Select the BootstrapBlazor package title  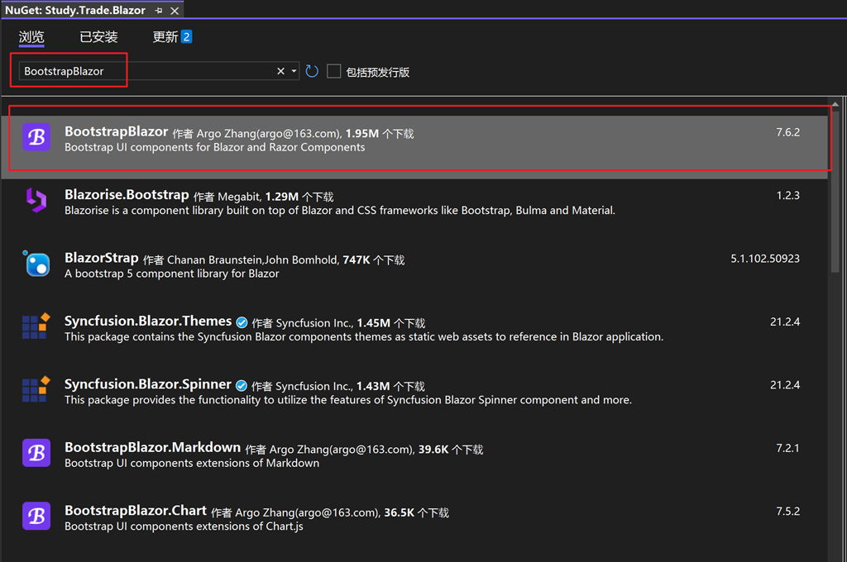116,131
